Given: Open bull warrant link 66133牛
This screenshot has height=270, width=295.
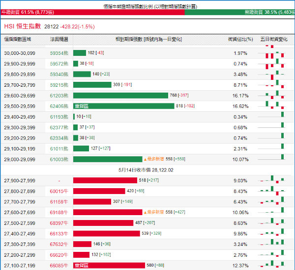Looking at the screenshot, I should point(59,234).
